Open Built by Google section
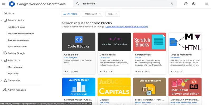The image size is (211, 105). tap(16, 53)
